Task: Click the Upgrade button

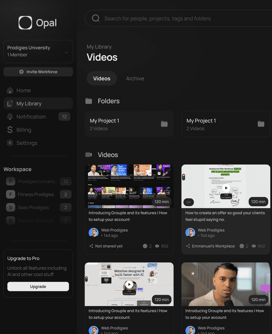Action: (38, 286)
